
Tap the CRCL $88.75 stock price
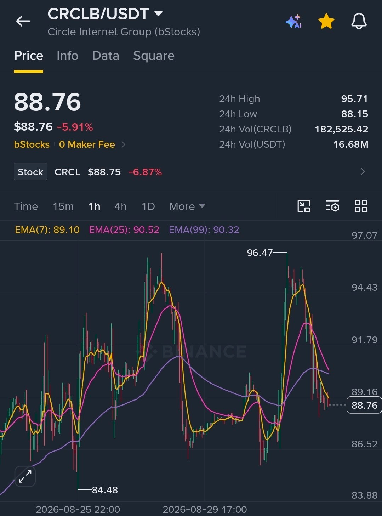(104, 172)
